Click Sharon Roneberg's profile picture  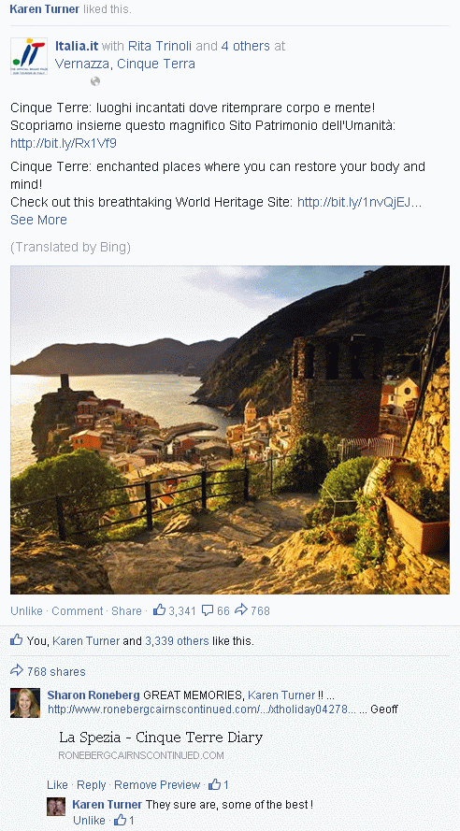[25, 703]
